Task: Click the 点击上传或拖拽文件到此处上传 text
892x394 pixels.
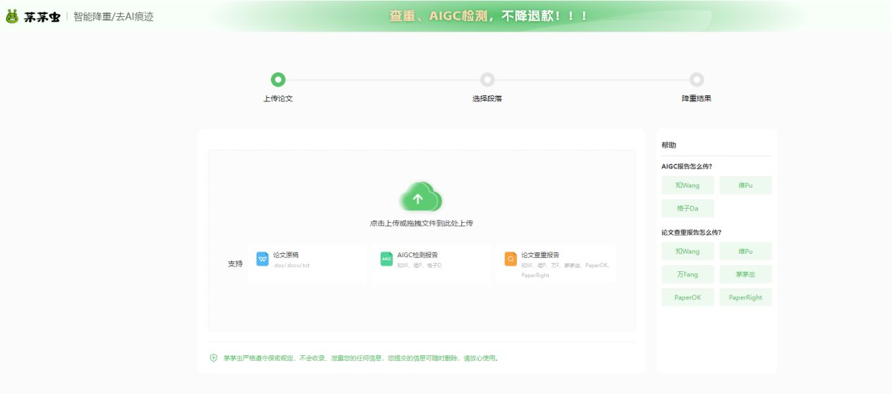Action: [x=421, y=223]
